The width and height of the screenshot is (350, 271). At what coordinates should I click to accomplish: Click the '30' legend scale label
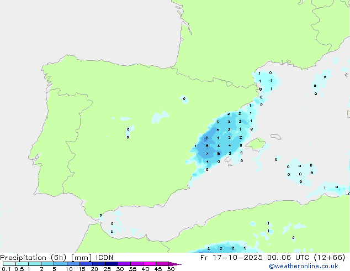[120, 269]
